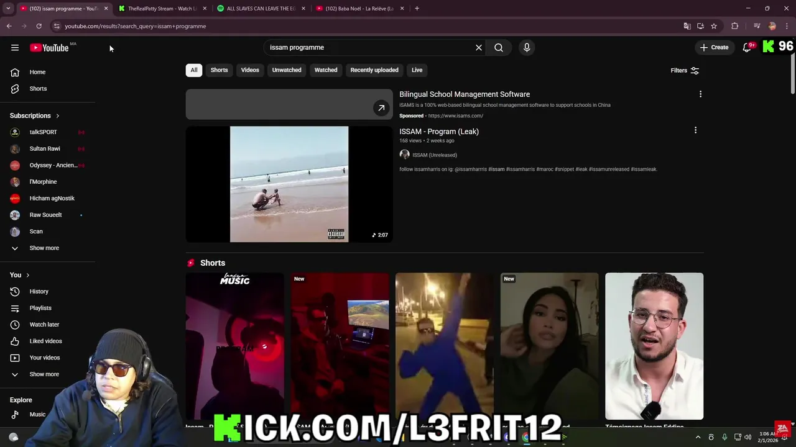Open the sponsored ad external-link arrow
The width and height of the screenshot is (796, 447).
(381, 108)
